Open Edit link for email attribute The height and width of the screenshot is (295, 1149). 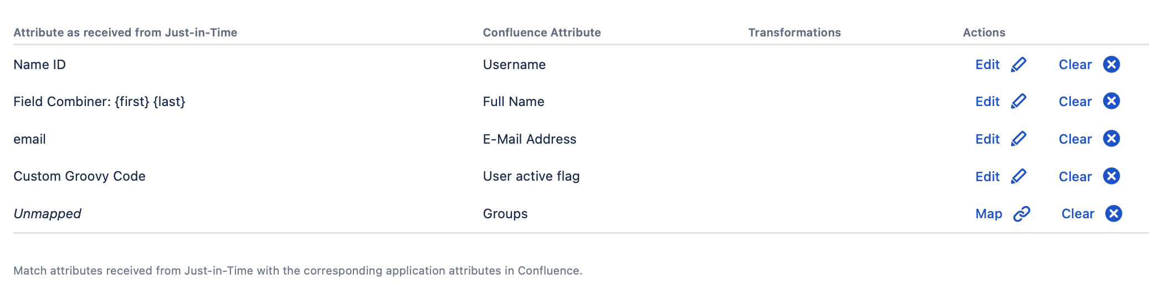point(987,139)
